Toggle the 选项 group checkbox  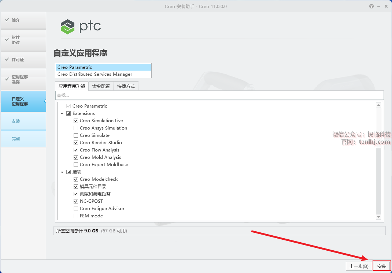pyautogui.click(x=69, y=172)
